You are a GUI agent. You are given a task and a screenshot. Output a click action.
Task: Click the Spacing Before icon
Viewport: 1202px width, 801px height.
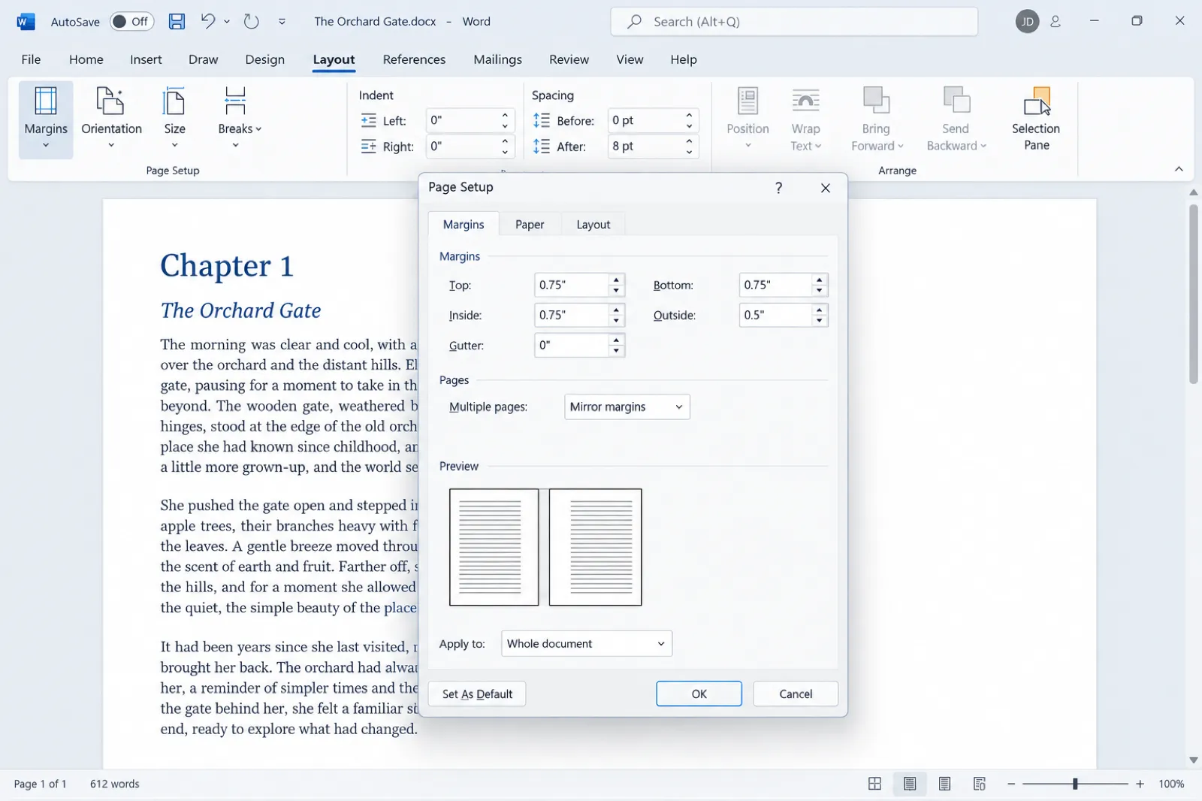(x=541, y=120)
